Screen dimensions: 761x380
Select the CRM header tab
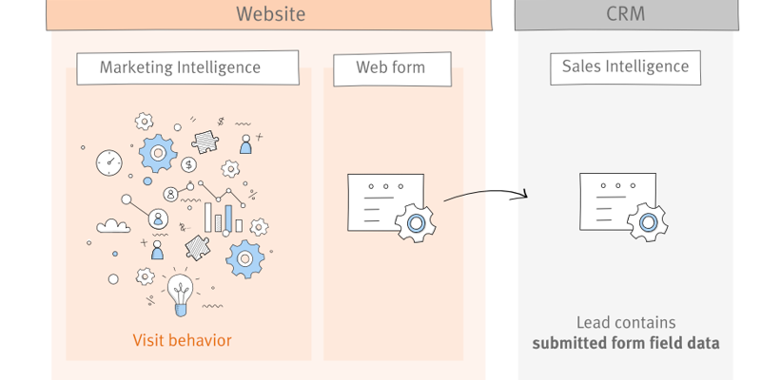coord(626,14)
